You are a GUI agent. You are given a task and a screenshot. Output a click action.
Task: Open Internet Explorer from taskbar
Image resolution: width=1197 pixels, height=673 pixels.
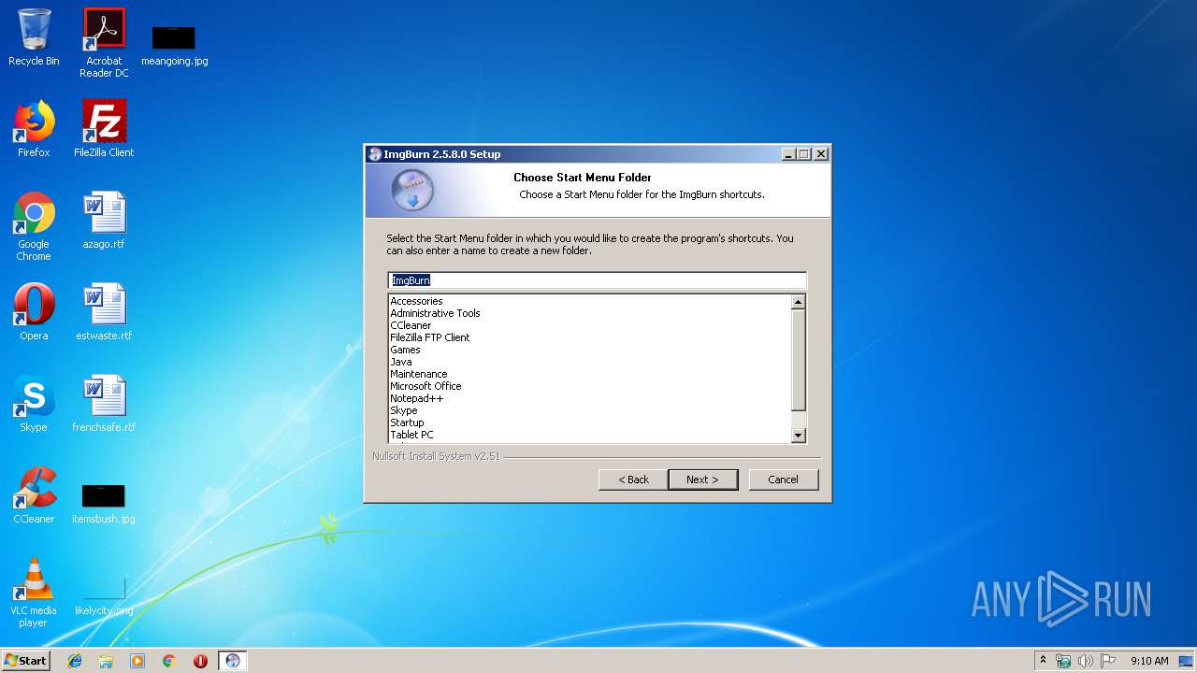tap(75, 661)
